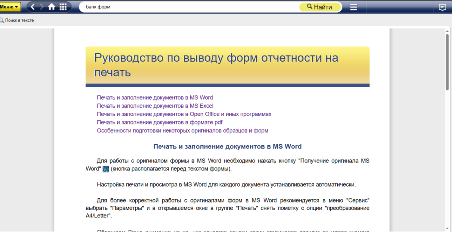Open the chat message icon

click(x=442, y=7)
